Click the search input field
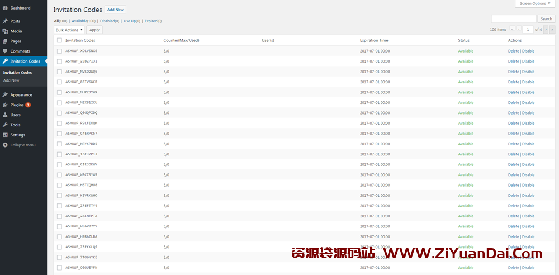This screenshot has height=275, width=559. pos(514,19)
